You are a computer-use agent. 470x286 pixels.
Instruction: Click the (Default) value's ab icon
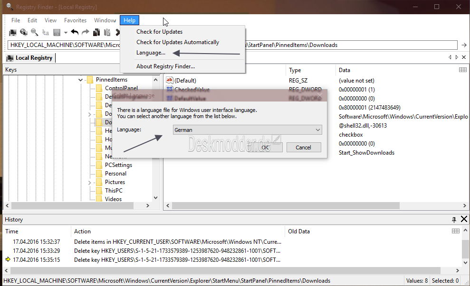(x=169, y=80)
